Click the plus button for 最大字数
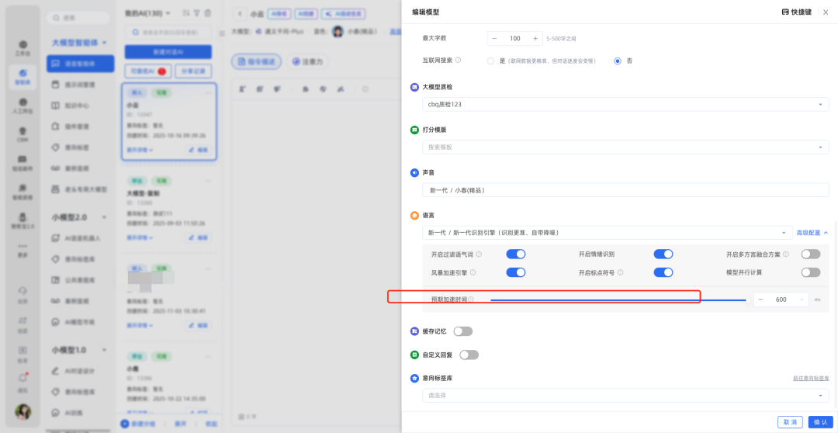 point(535,38)
